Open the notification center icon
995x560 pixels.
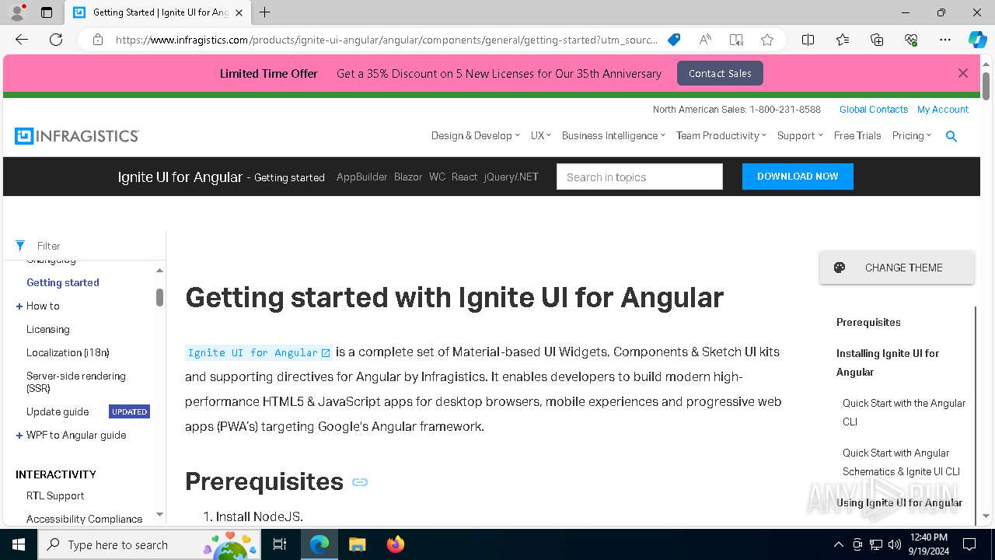(969, 544)
